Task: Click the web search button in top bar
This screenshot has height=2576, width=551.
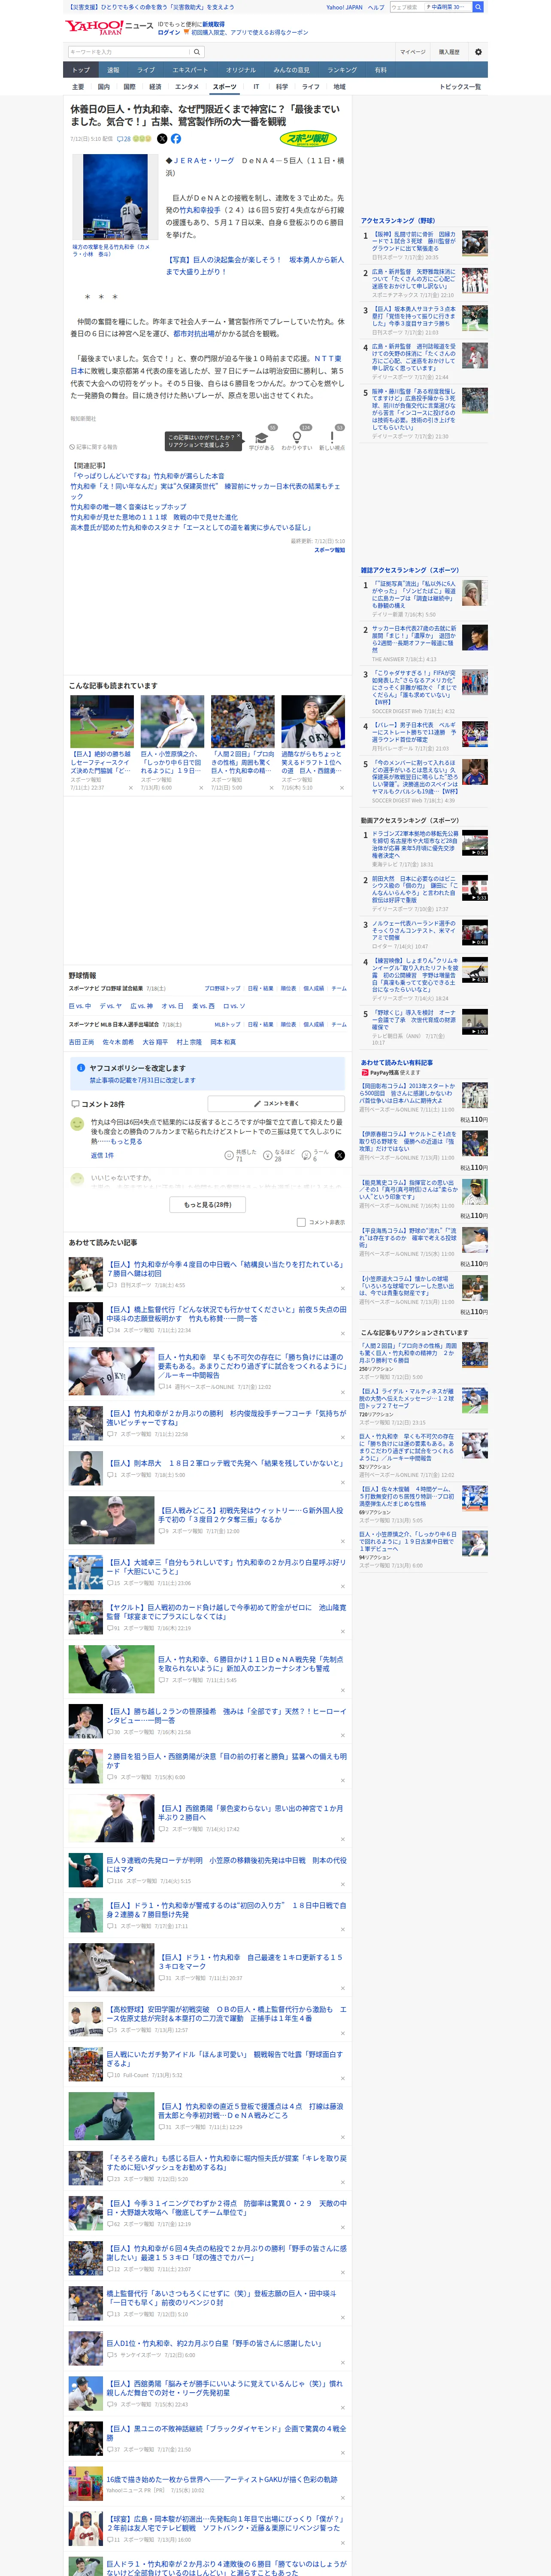Action: click(478, 7)
